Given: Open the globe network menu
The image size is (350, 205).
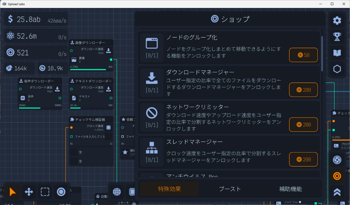Looking at the screenshot, I should [117, 192].
